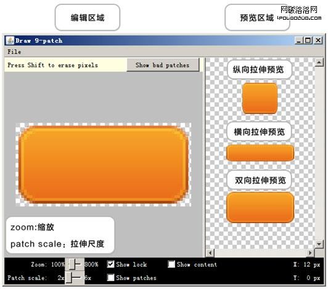Uncheck the Show lock checkbox
This screenshot has width=328, height=289.
point(110,264)
